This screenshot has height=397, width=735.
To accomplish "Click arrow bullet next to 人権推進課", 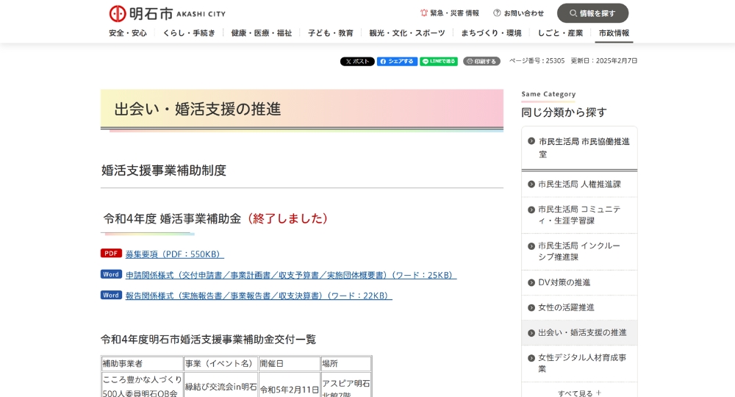I will (x=531, y=185).
